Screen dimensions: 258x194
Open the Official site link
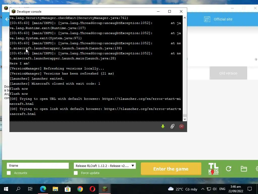click(x=223, y=19)
